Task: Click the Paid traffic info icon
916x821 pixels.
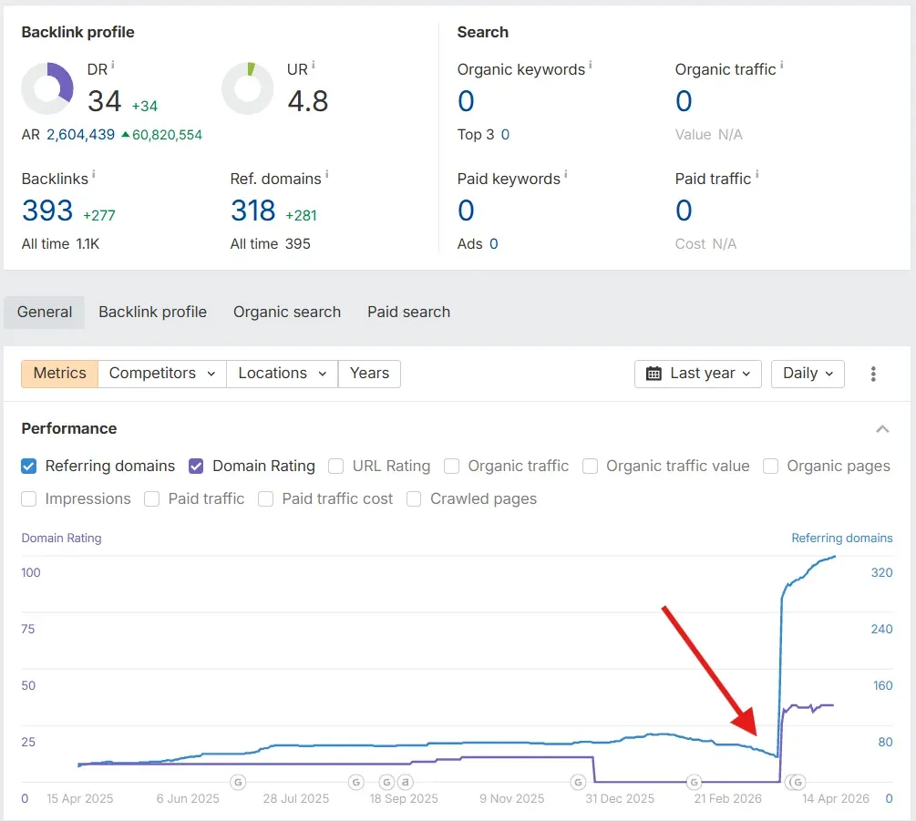Action: coord(756,175)
